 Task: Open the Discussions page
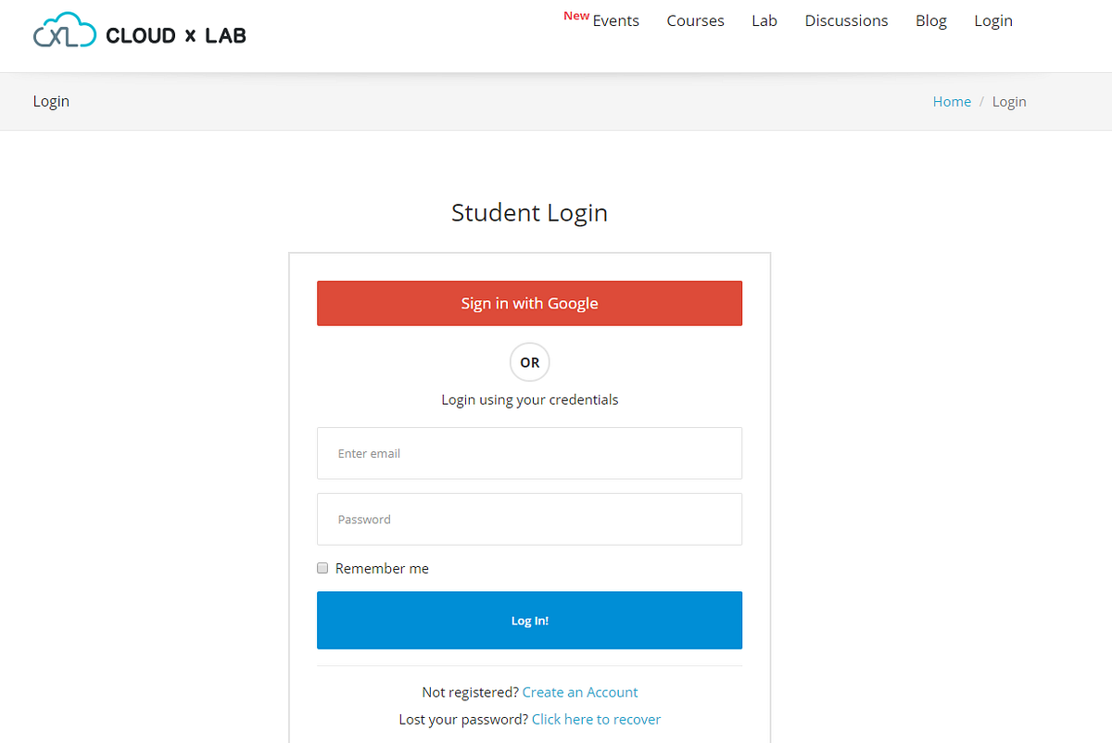click(x=846, y=20)
